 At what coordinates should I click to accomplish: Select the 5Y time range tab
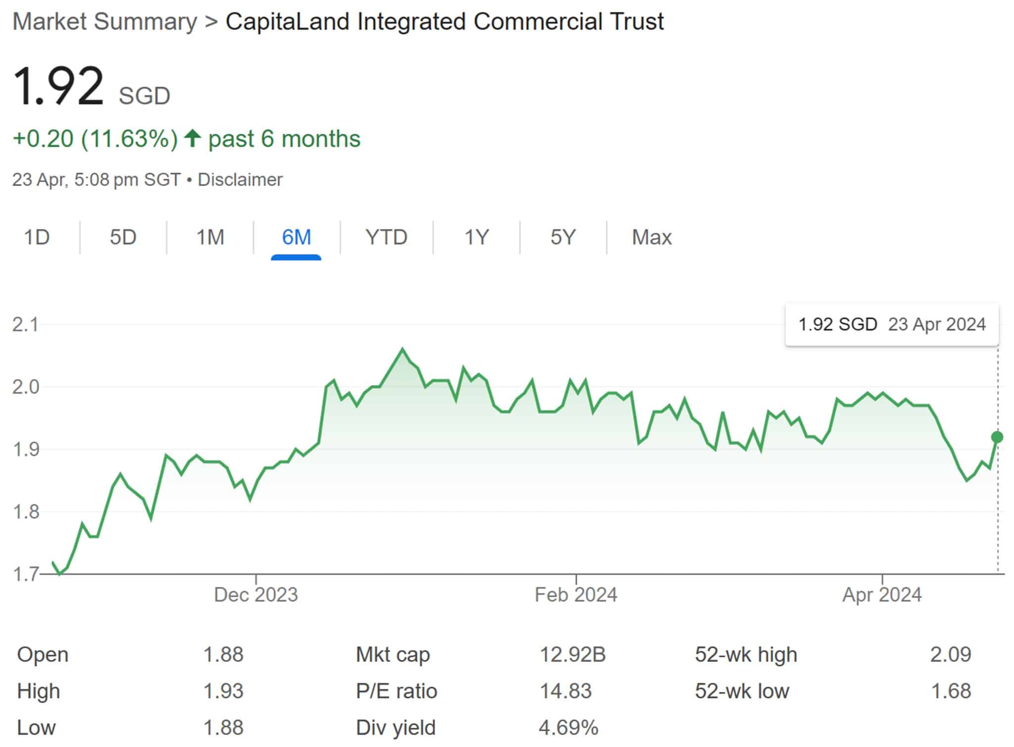coord(563,237)
